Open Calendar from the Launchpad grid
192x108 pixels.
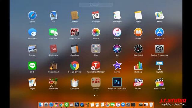click(96, 15)
